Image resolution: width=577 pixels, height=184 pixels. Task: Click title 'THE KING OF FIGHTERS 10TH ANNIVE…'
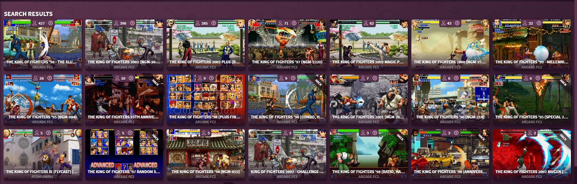pos(123,117)
